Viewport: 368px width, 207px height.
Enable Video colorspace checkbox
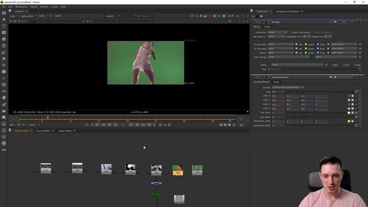pyautogui.click(x=290, y=32)
